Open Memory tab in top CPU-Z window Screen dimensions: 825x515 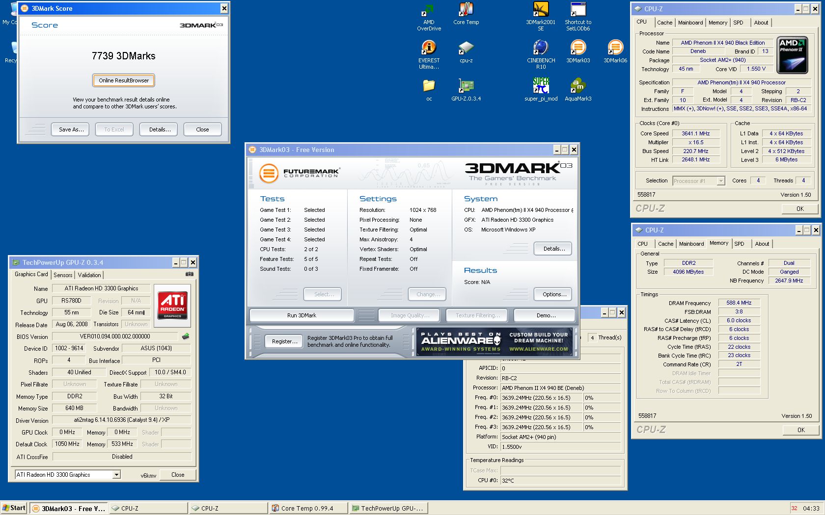(717, 23)
